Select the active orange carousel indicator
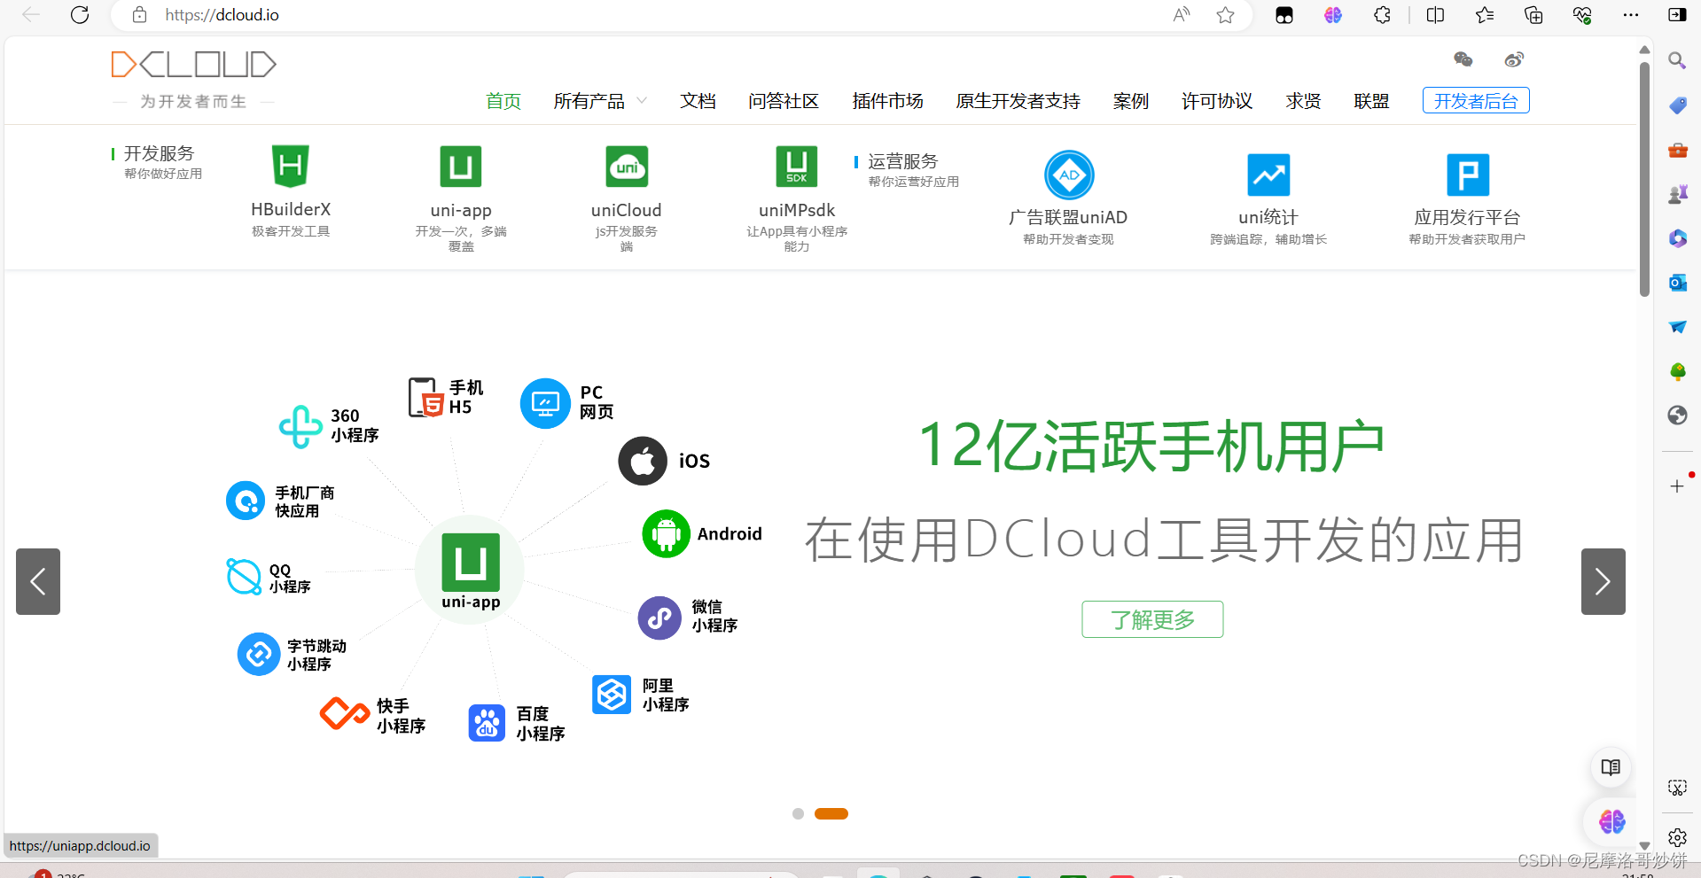The height and width of the screenshot is (878, 1701). pyautogui.click(x=831, y=813)
